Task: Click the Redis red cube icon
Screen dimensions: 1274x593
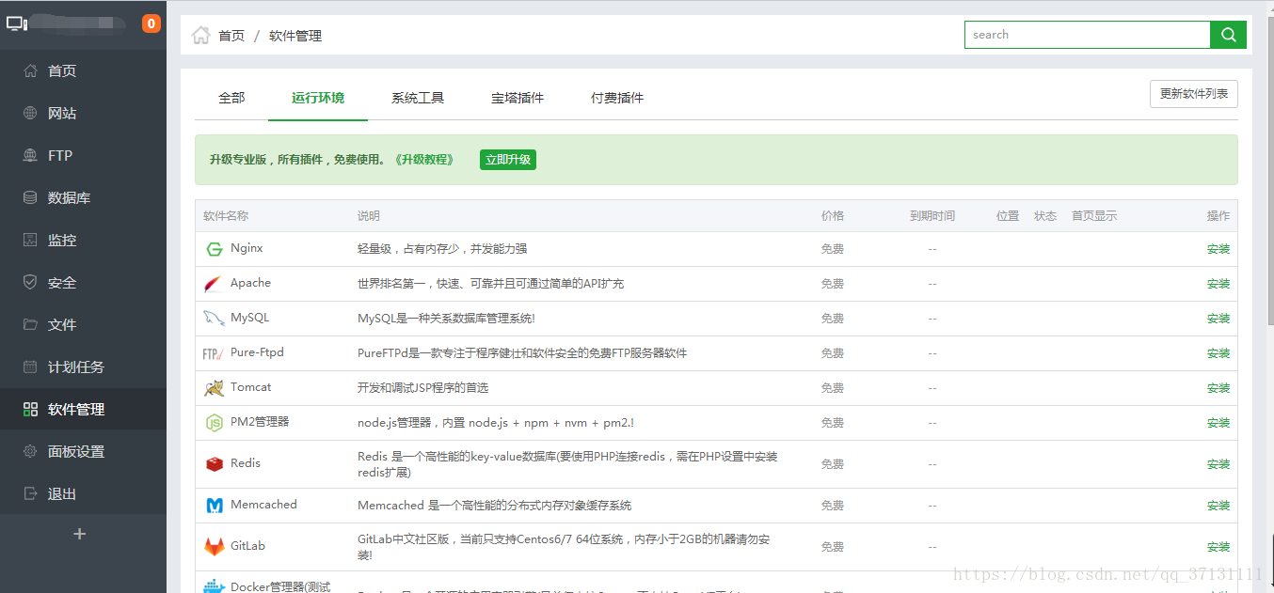Action: point(214,464)
